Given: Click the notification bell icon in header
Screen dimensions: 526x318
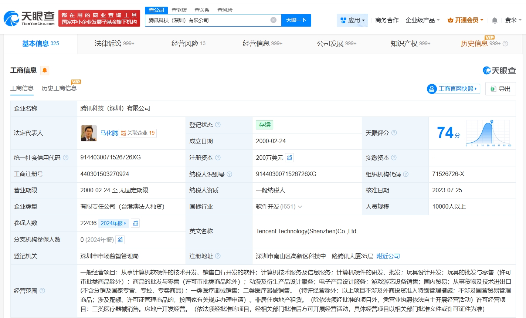Looking at the screenshot, I should coord(495,20).
